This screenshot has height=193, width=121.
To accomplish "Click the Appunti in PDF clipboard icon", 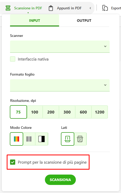I will point(51,8).
